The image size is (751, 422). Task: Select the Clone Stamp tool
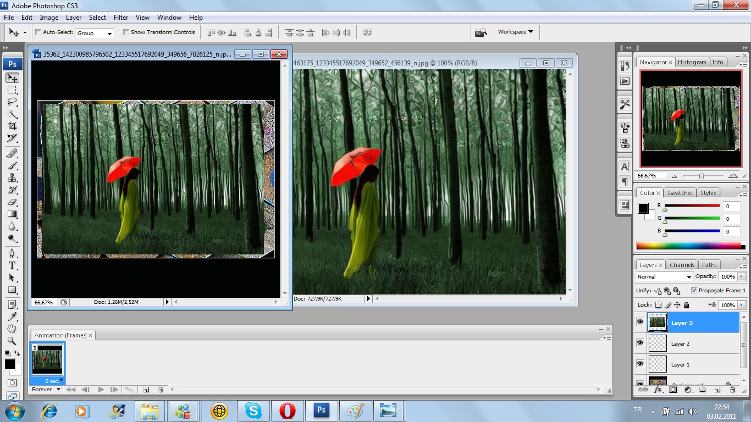tap(12, 178)
